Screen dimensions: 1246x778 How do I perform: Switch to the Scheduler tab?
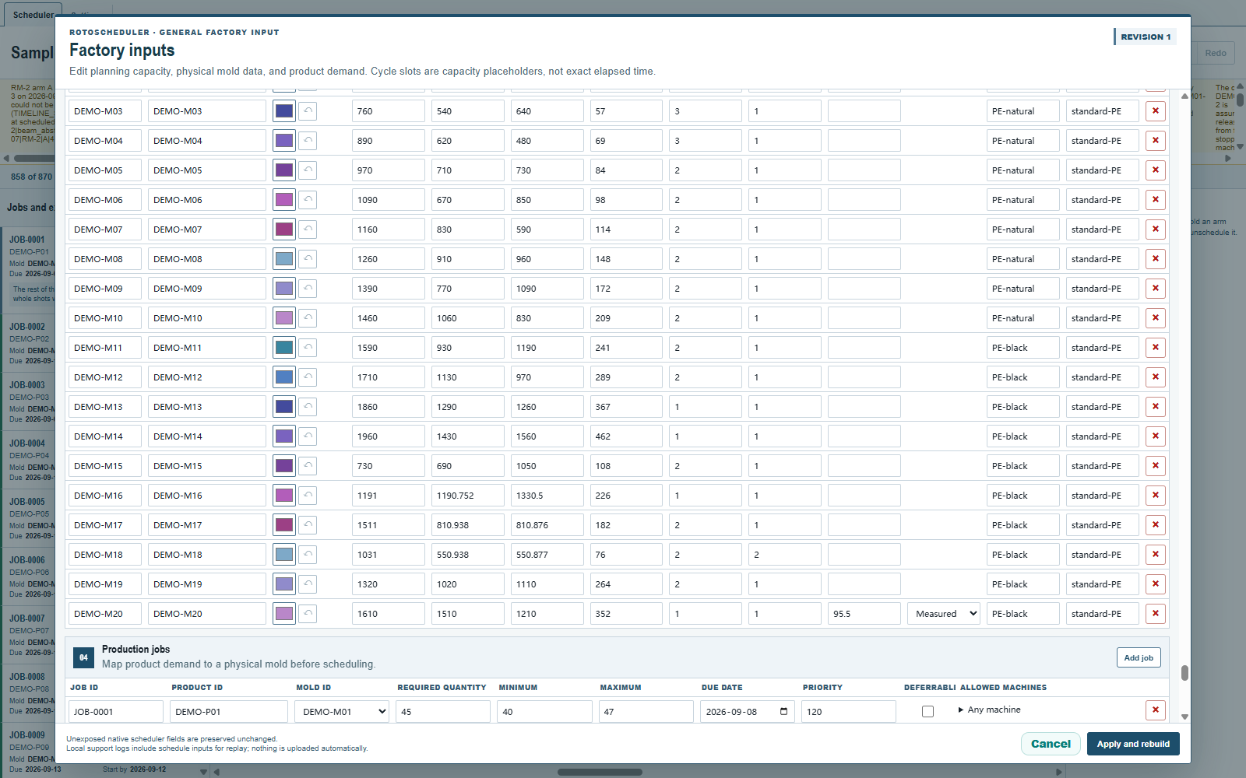(x=33, y=14)
